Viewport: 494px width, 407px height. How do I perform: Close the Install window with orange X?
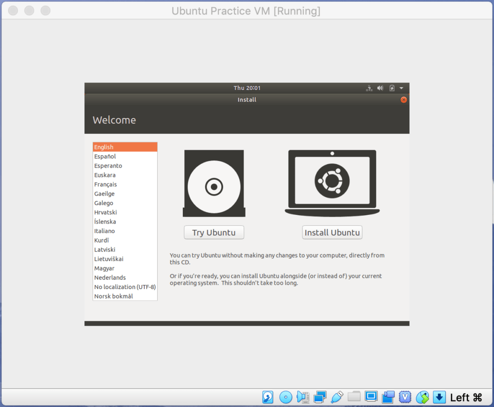click(404, 100)
